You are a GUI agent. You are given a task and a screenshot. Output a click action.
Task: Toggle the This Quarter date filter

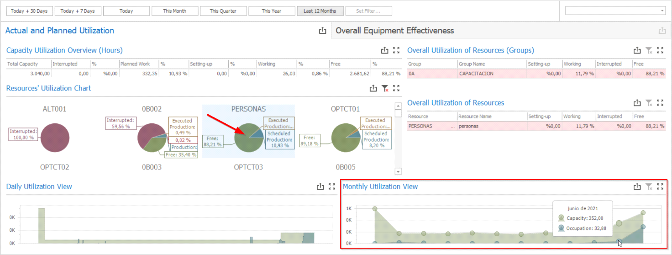click(223, 11)
